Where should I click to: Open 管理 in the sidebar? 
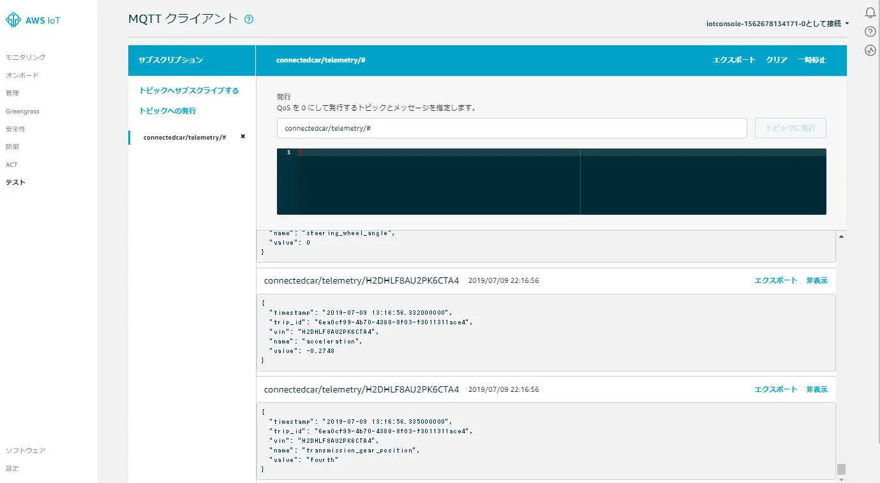click(12, 93)
